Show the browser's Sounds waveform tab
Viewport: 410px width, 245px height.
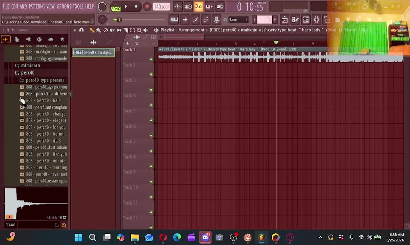point(5,39)
